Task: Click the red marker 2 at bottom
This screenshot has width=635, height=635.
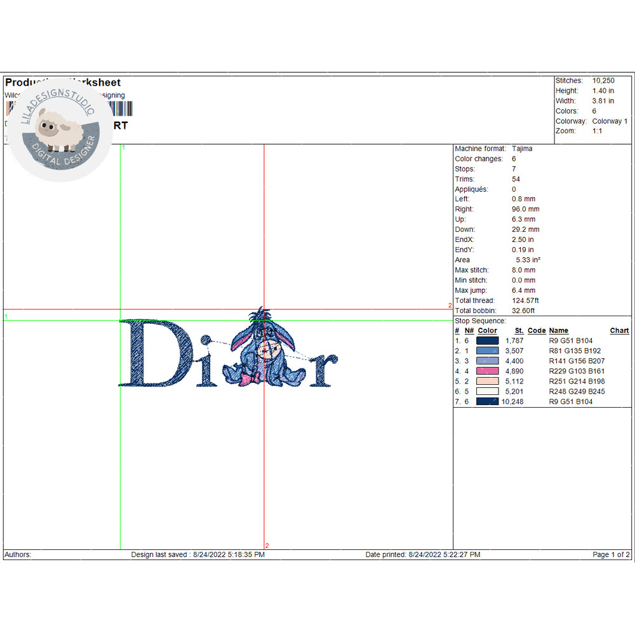Action: point(267,545)
